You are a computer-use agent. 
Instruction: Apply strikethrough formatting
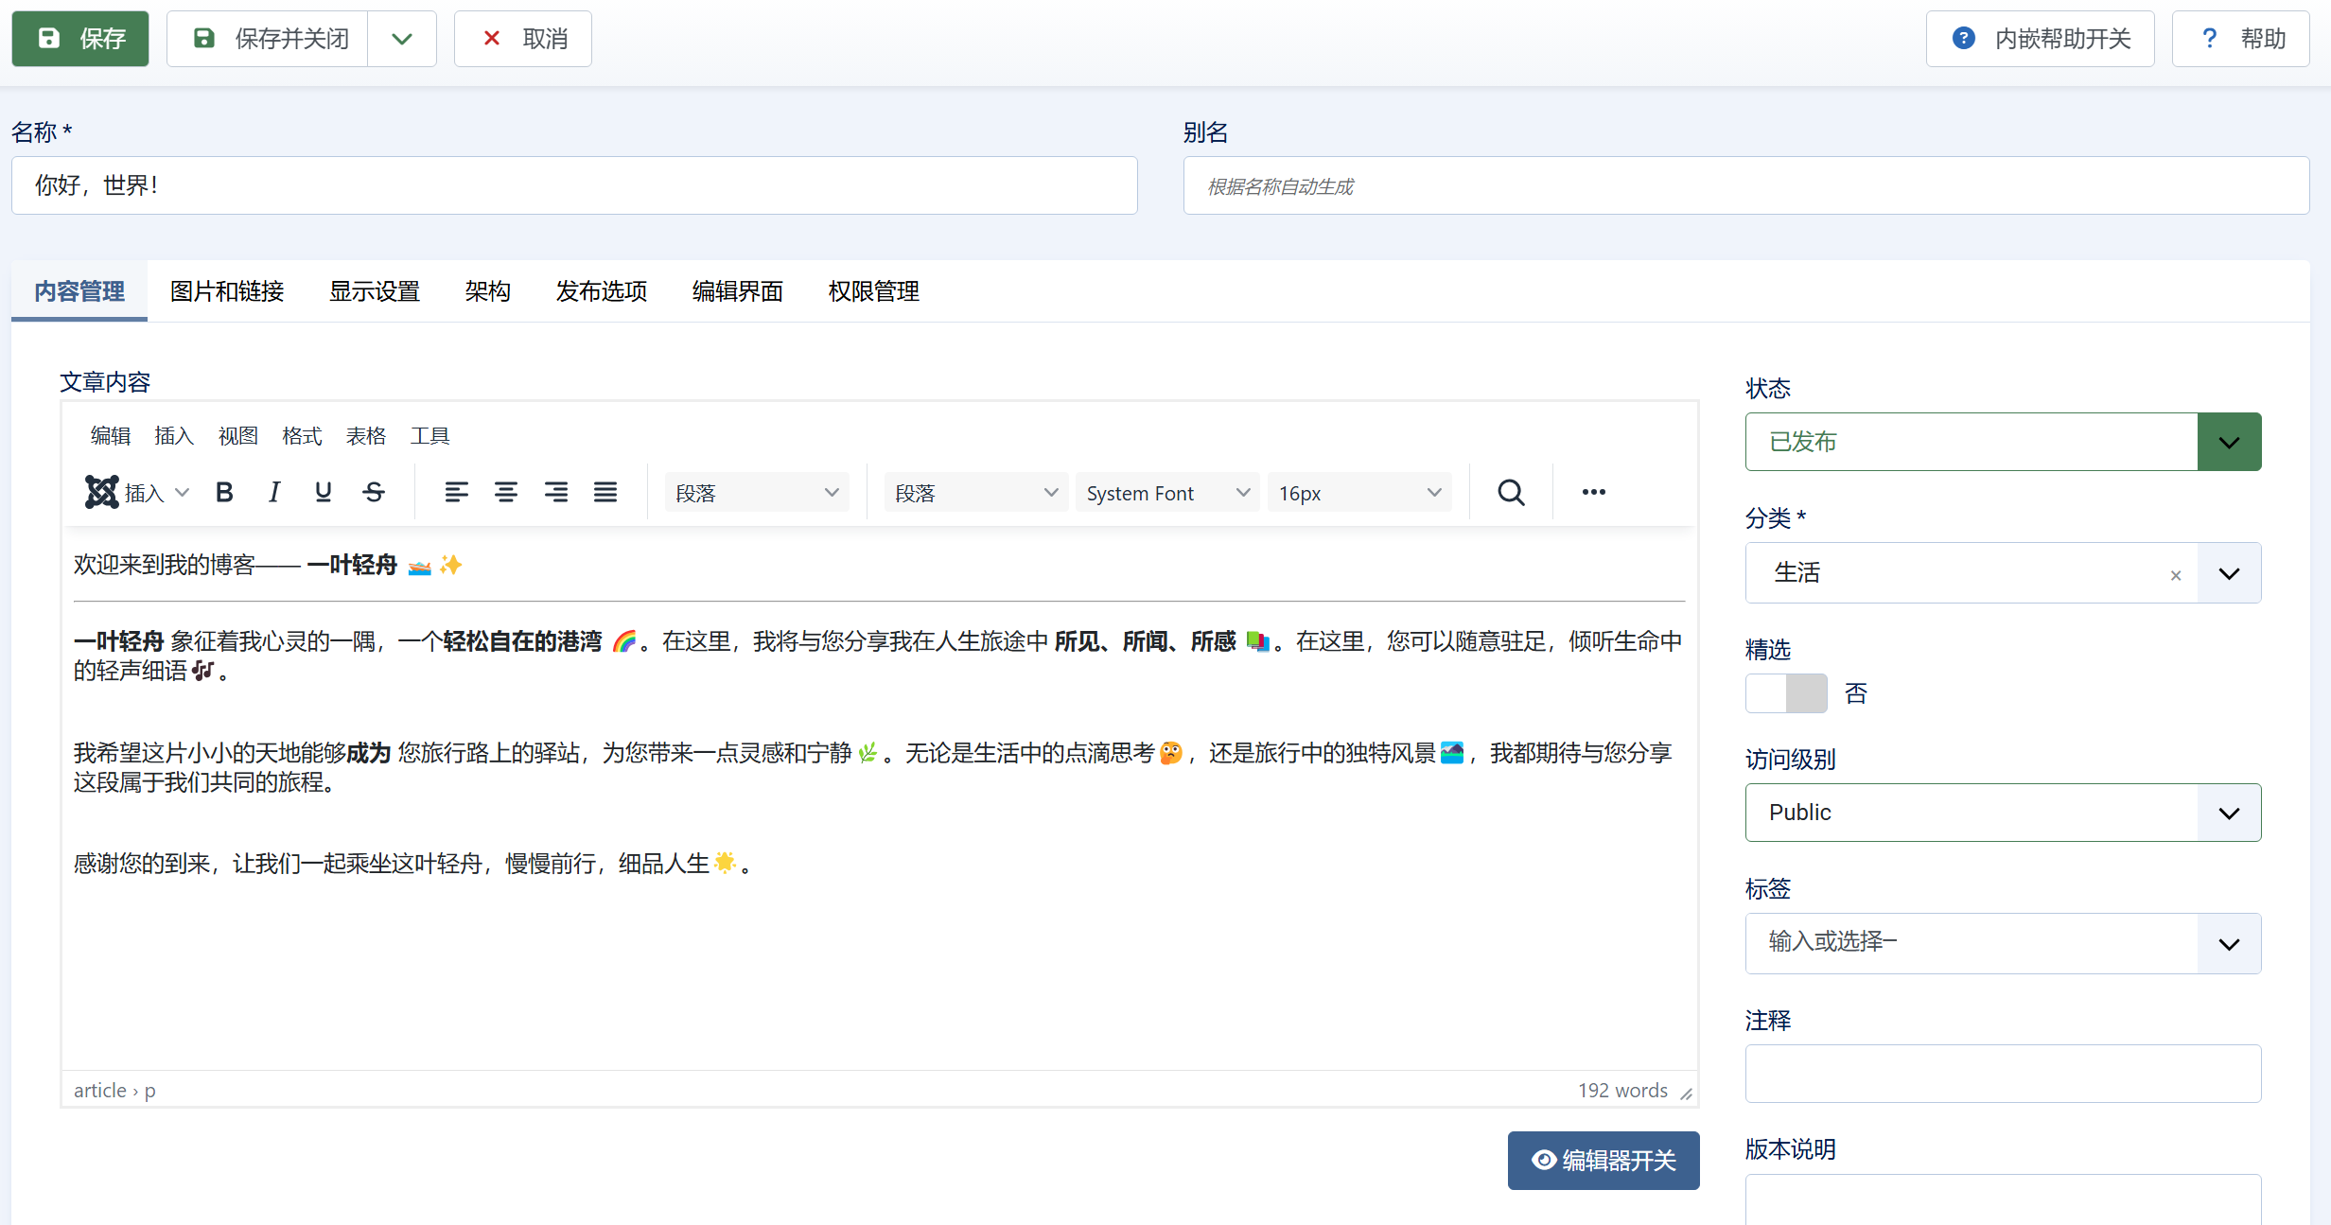coord(374,492)
